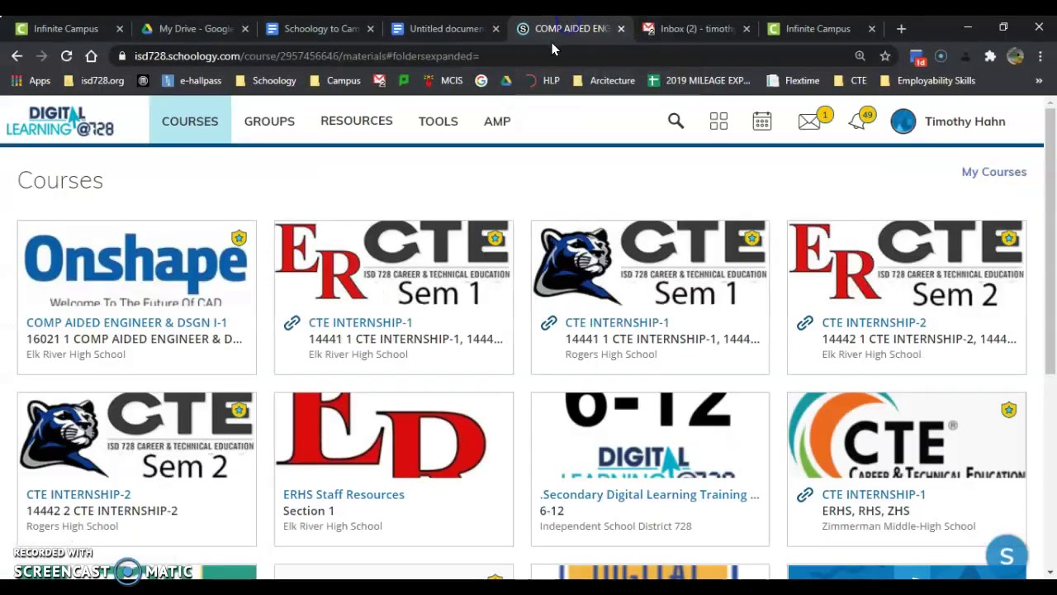Click Digital Learning @728 logo

coord(59,121)
